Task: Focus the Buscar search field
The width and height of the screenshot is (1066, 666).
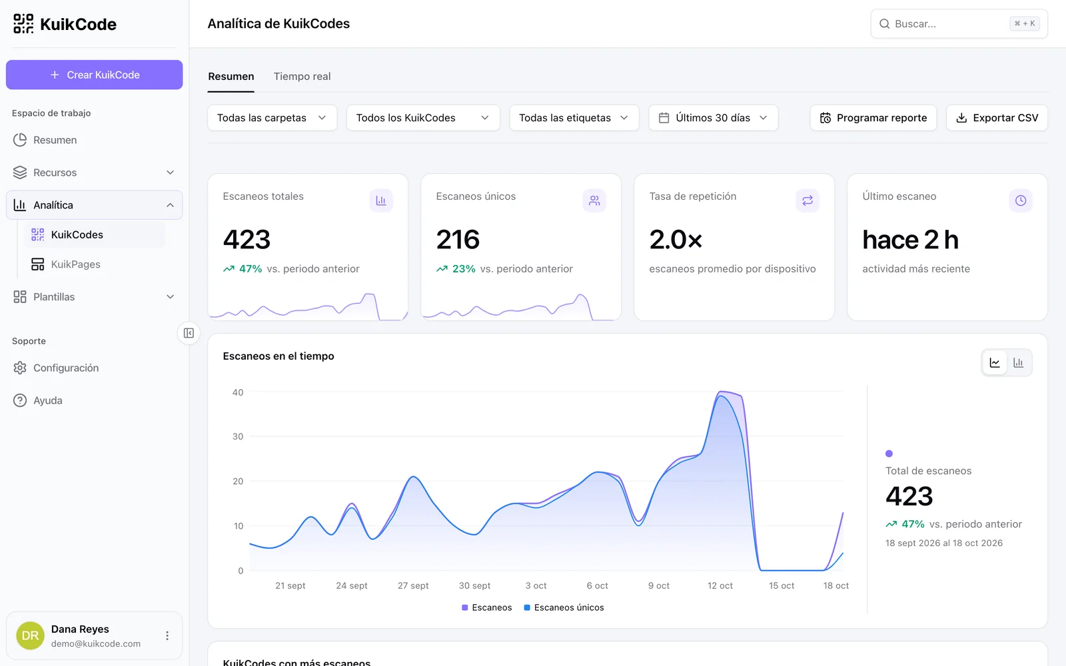Action: [x=959, y=24]
